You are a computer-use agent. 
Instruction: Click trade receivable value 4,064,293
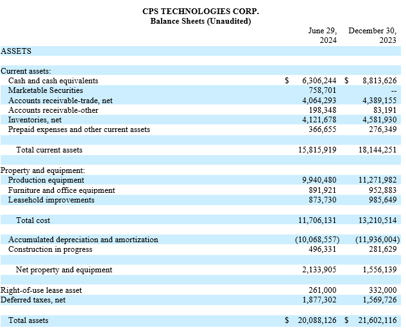click(x=319, y=101)
